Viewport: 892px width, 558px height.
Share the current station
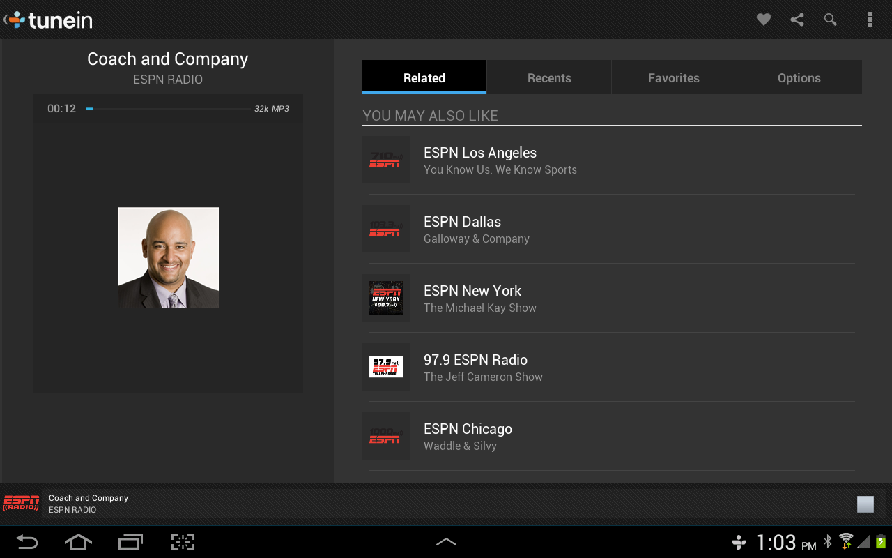(797, 20)
